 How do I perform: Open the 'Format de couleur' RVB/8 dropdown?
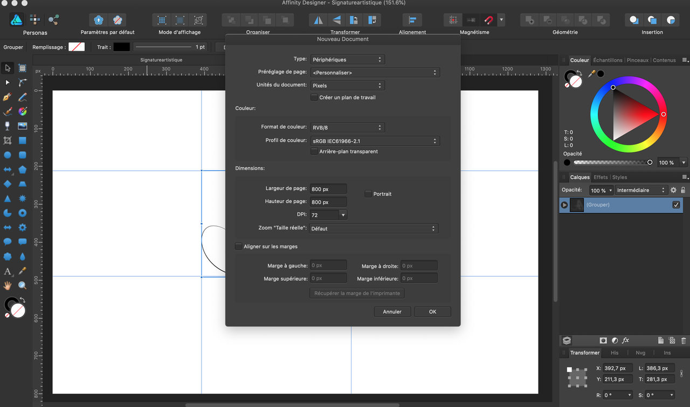click(348, 128)
